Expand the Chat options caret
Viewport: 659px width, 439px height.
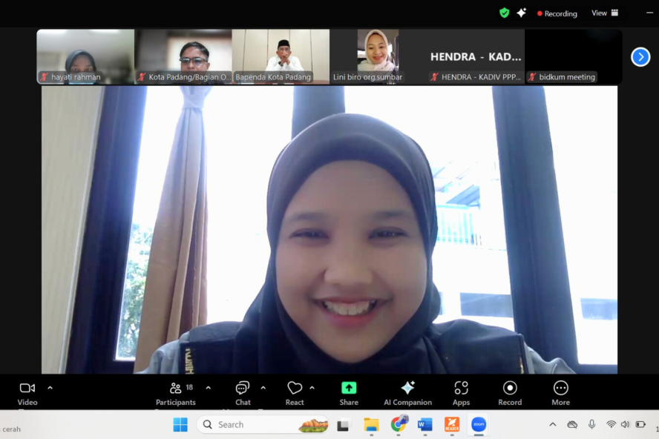point(263,387)
